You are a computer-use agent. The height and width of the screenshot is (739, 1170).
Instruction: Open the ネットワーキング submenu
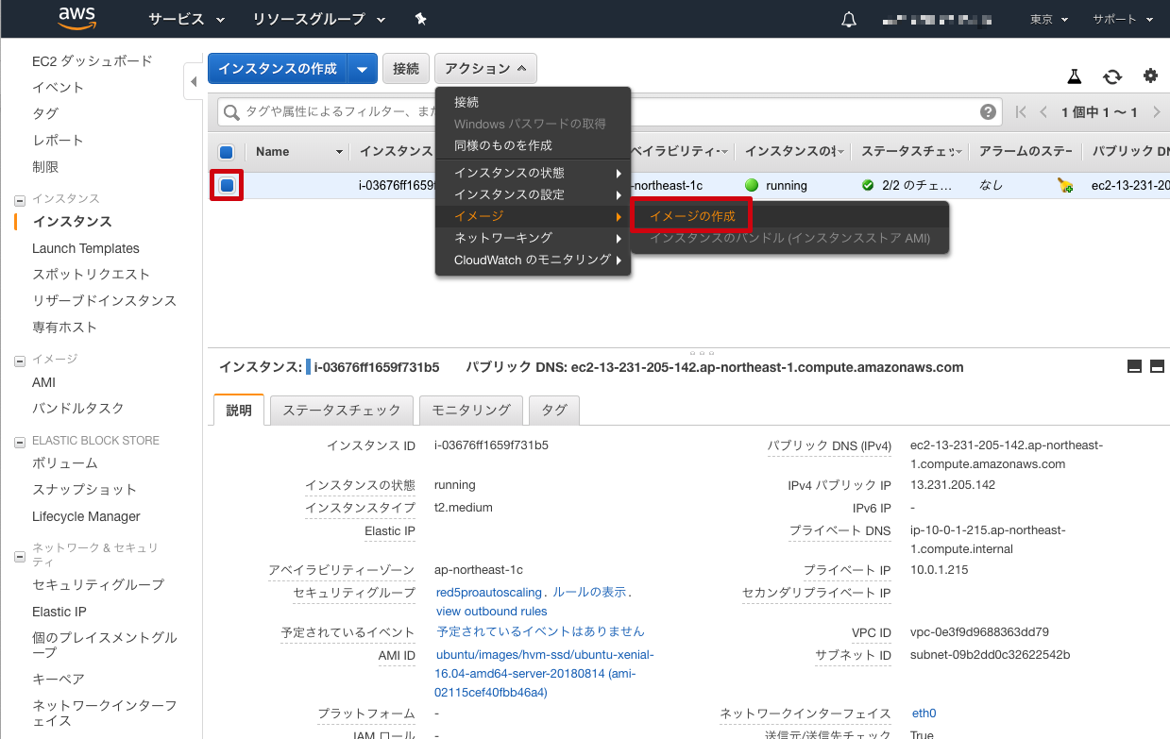(533, 238)
